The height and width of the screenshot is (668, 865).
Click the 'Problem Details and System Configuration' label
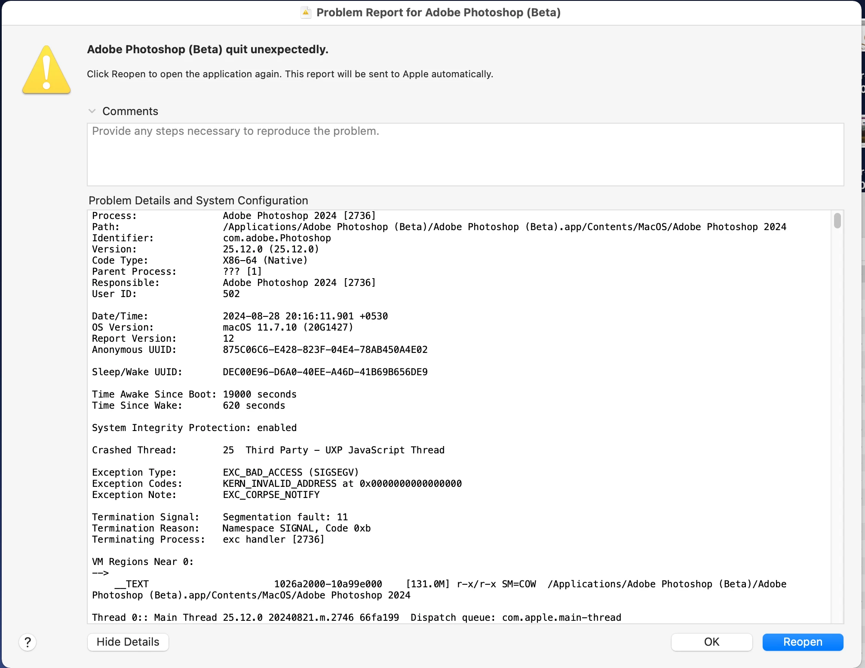198,200
